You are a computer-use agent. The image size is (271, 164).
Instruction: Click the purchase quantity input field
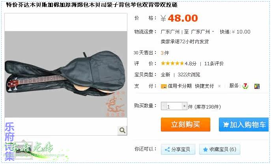click(174, 106)
